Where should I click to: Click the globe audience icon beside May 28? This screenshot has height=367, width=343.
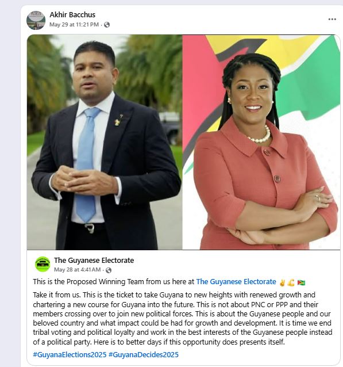[x=109, y=270]
